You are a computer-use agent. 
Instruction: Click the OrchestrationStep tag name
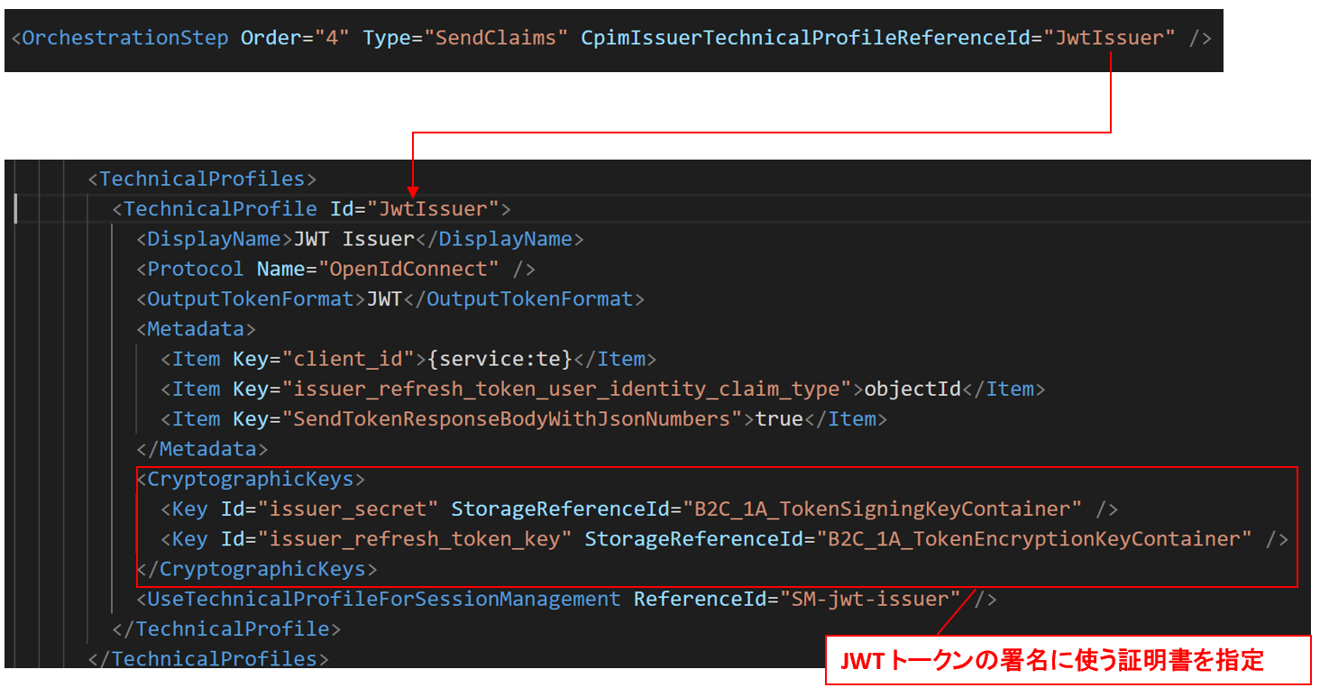point(125,39)
